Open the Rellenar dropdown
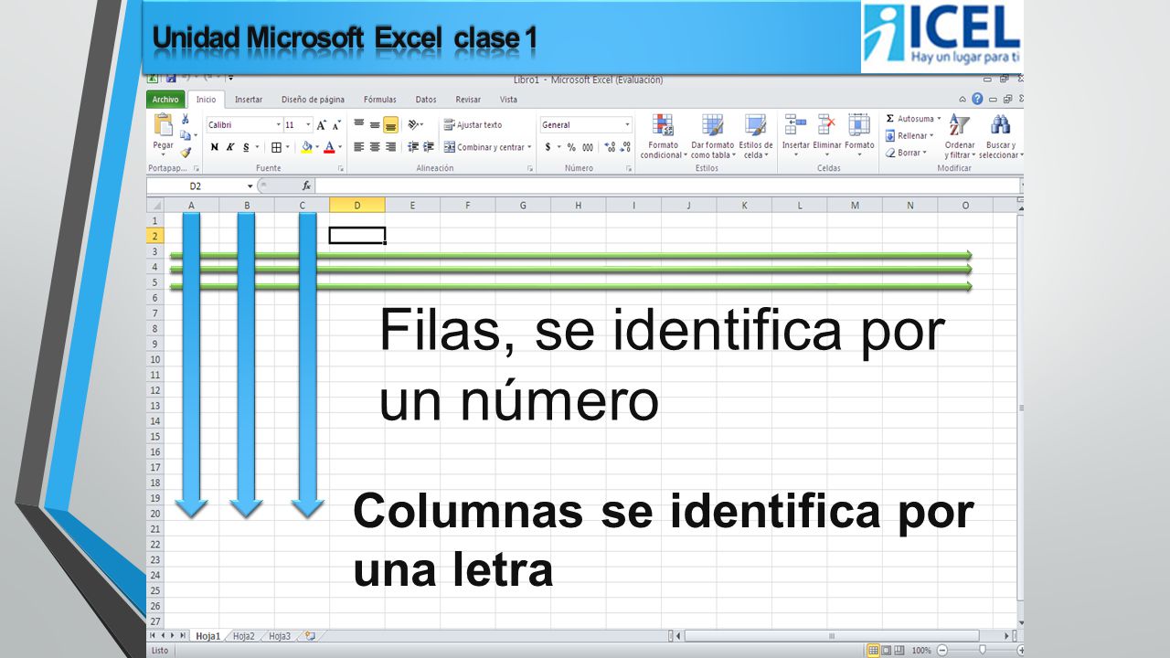Viewport: 1170px width, 658px height. (x=909, y=135)
